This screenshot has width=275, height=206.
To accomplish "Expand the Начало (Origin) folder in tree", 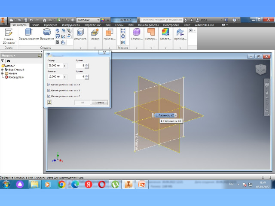I will [x=2, y=73].
